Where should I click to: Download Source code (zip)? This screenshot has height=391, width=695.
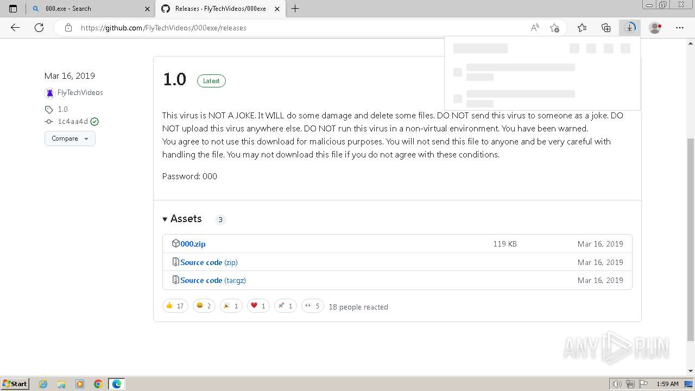(x=209, y=262)
